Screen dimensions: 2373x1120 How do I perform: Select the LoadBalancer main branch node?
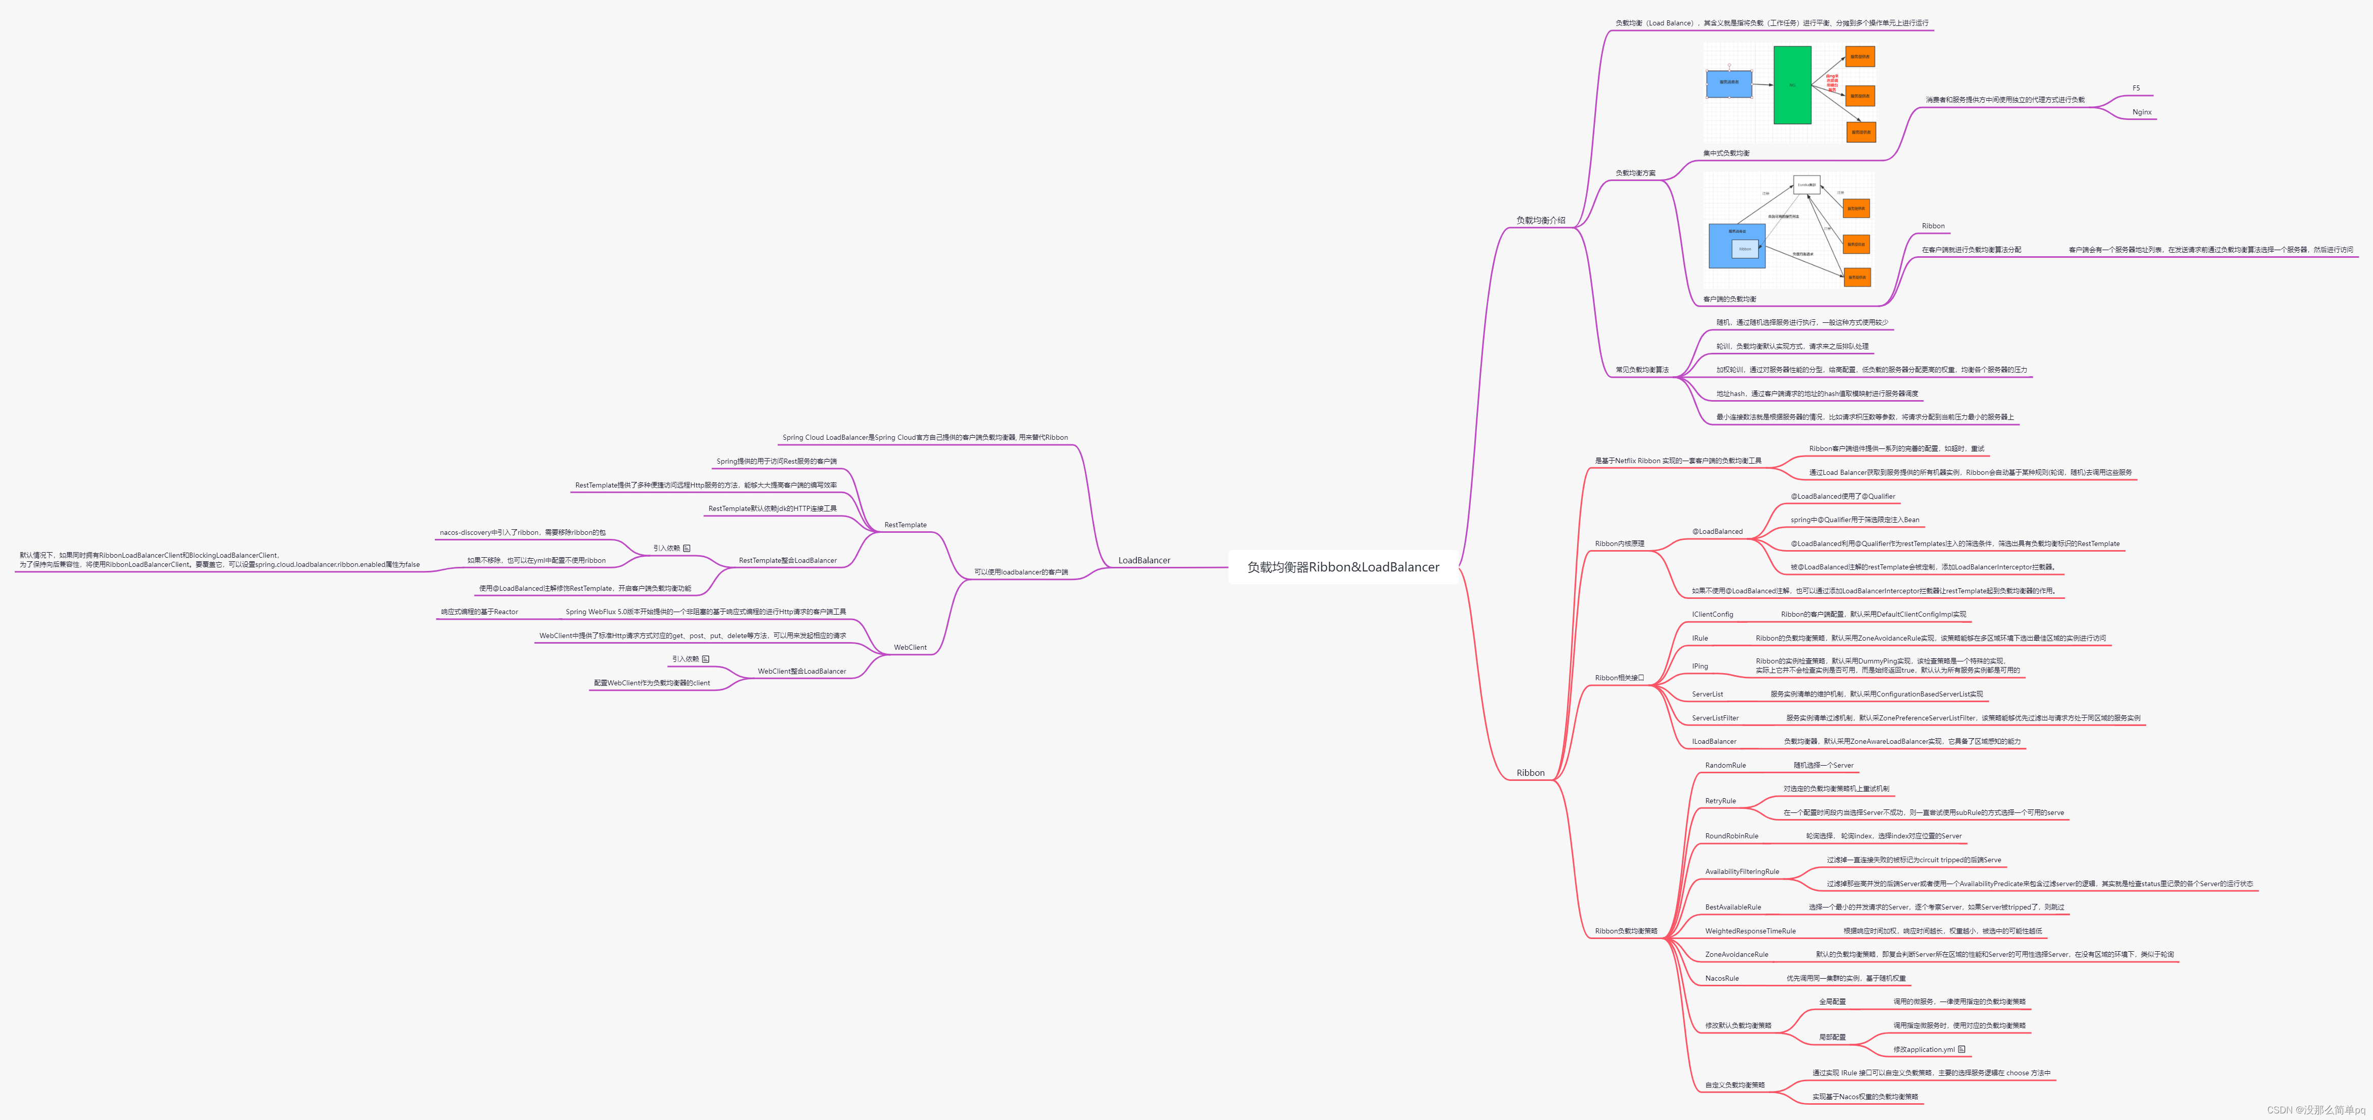[x=1143, y=560]
